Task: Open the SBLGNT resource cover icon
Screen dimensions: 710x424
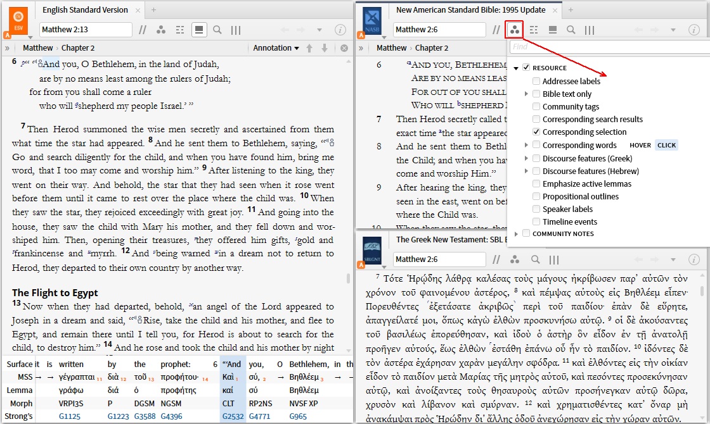Action: (371, 251)
